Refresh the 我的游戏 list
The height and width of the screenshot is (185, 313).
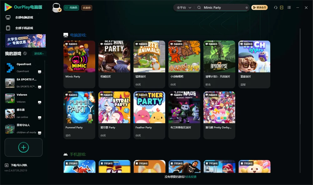point(25,53)
